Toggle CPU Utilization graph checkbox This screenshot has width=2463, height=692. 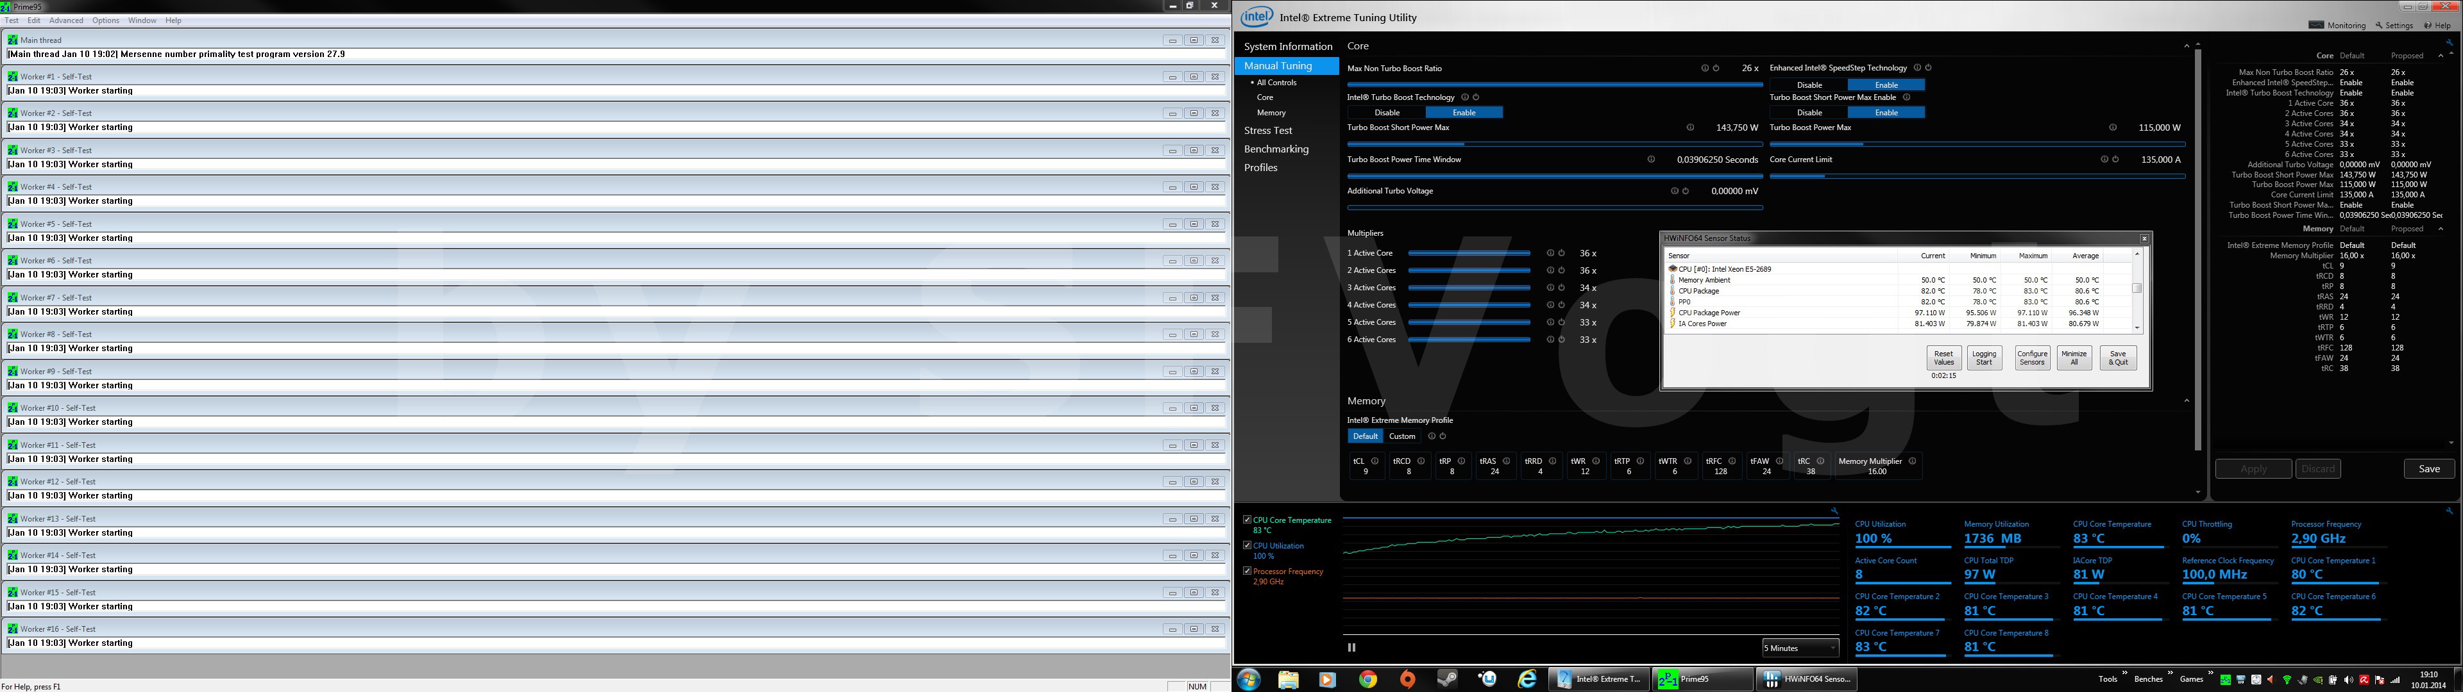point(1247,546)
